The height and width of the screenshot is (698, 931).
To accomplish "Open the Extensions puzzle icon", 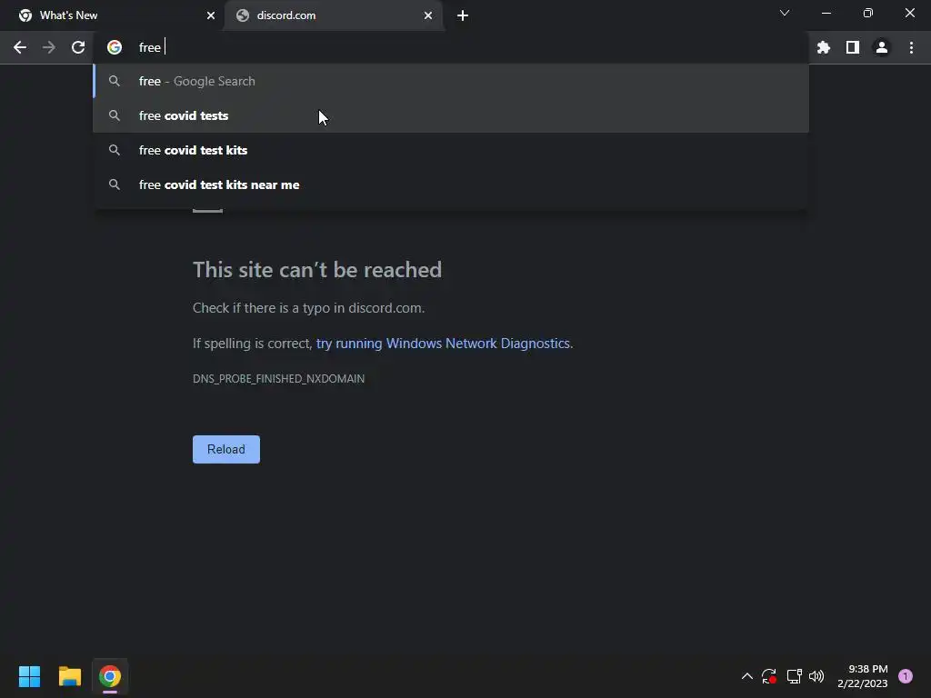I will point(824,47).
